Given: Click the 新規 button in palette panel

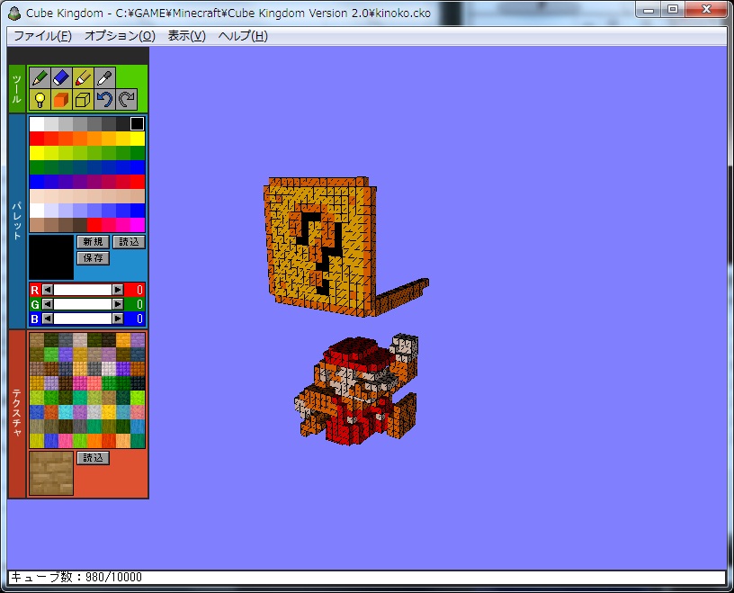Looking at the screenshot, I should [x=93, y=242].
